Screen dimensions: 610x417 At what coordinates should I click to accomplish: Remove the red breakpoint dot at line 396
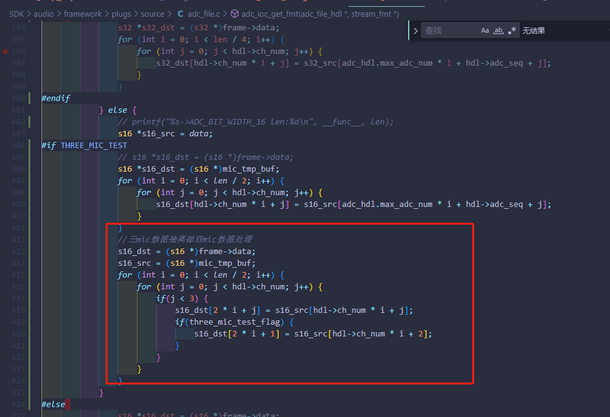pos(5,51)
